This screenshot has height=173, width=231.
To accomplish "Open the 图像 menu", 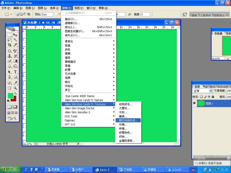I will 30,8.
